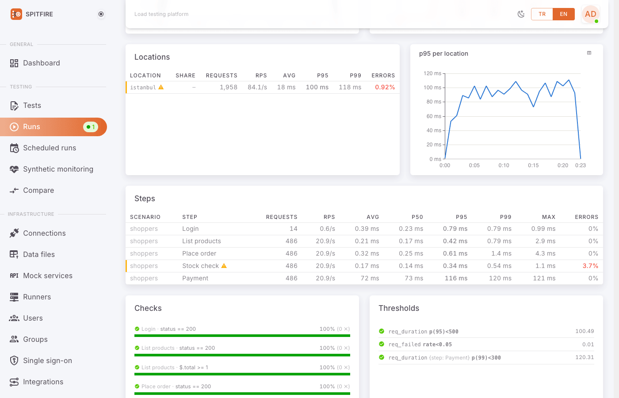Viewport: 619px width, 398px height.
Task: Select the Place order step row
Action: click(364, 254)
